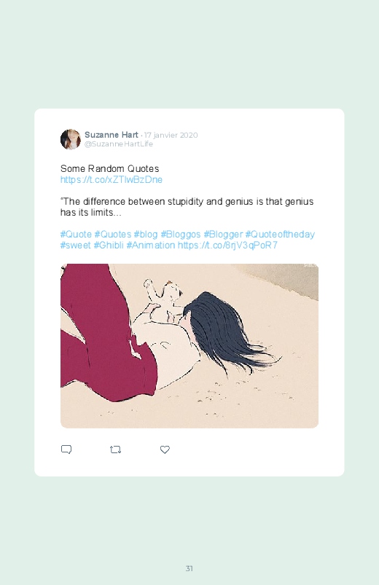Click the #Animation hashtag

click(x=150, y=245)
